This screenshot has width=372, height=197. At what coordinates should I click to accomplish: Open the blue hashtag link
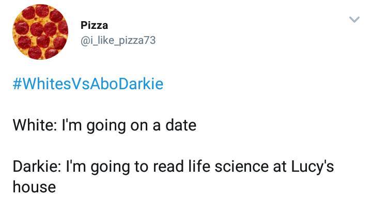(x=88, y=84)
